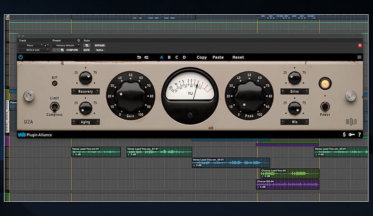Click the red target button at window right
The height and width of the screenshot is (216, 373).
click(x=360, y=45)
